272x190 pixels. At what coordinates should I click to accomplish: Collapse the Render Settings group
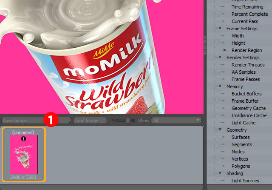[x=220, y=57]
